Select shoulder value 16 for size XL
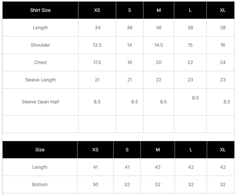Viewport: 235px width, 194px height. click(223, 45)
